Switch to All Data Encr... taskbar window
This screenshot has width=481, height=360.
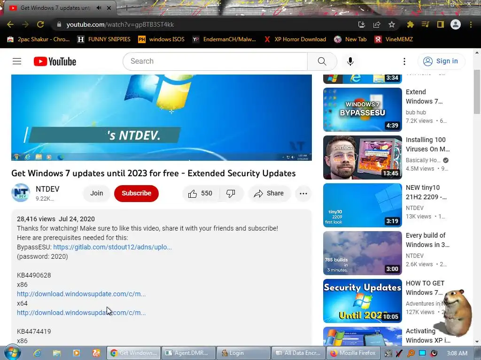[298, 353]
